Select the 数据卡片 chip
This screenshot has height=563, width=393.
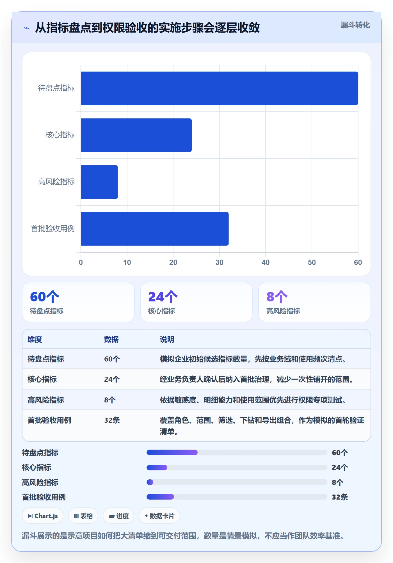click(159, 516)
